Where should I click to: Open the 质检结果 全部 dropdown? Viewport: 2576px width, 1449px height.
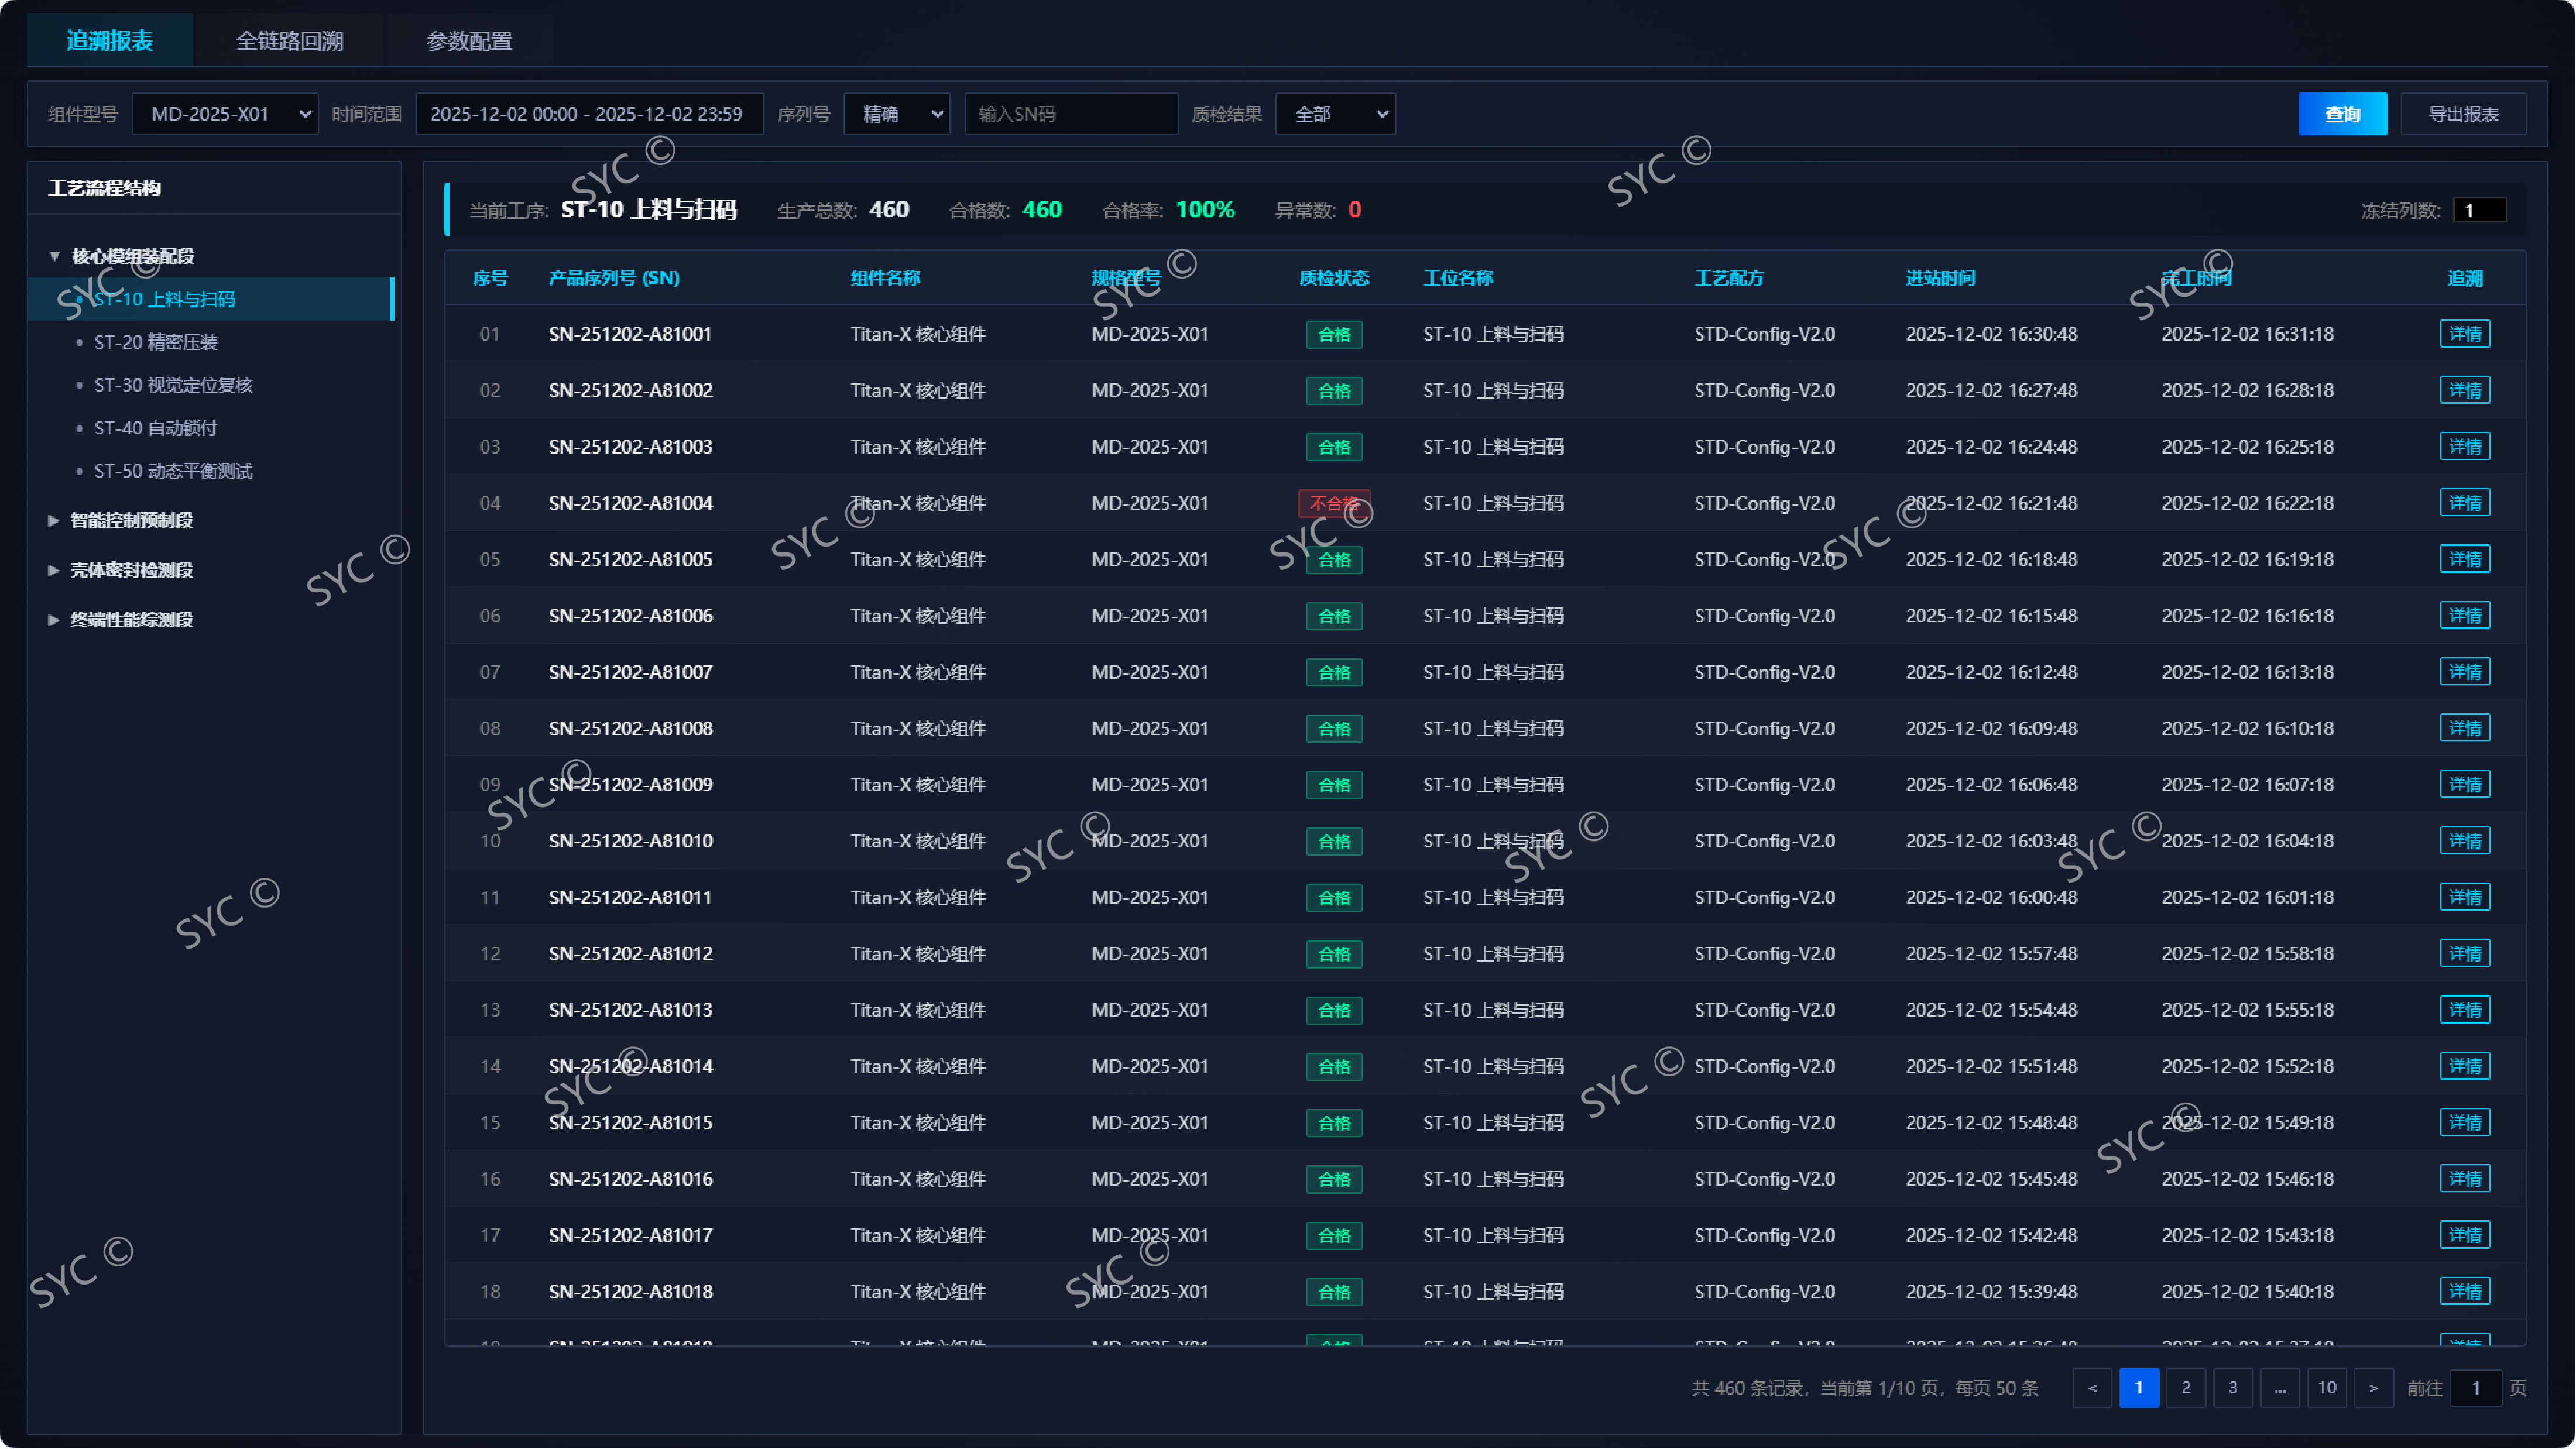point(1335,114)
